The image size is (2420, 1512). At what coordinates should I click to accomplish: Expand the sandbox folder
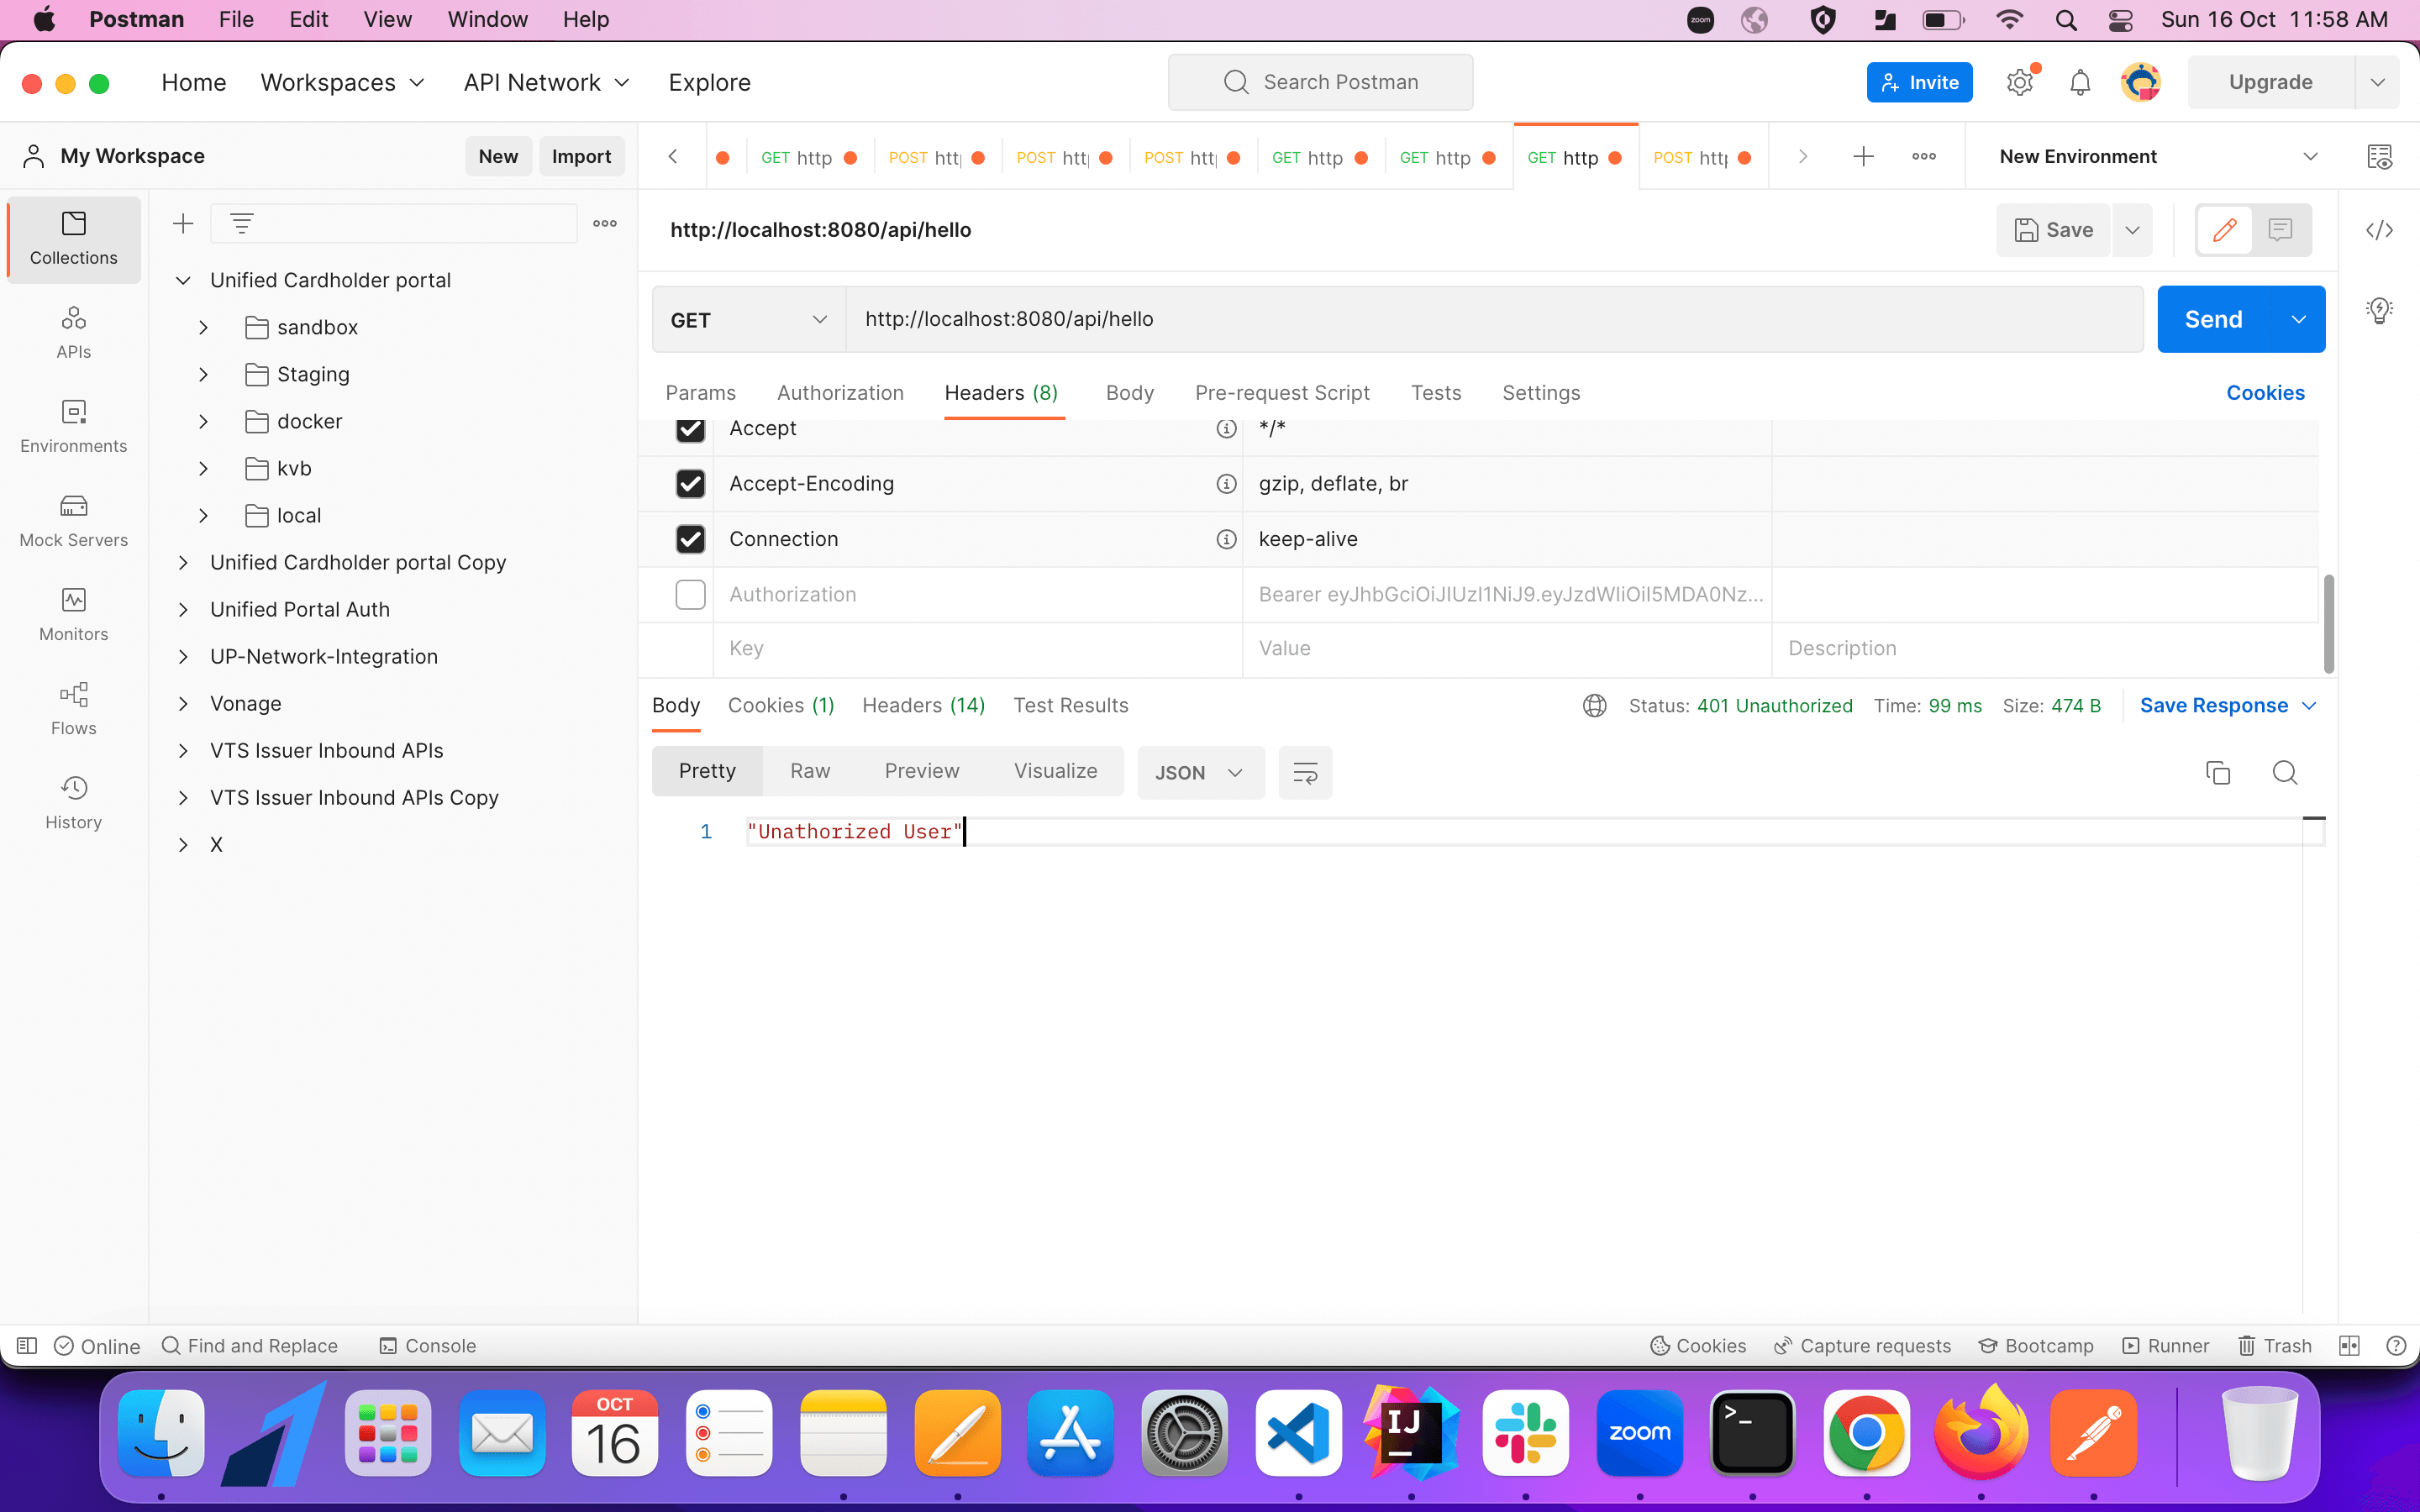(203, 327)
